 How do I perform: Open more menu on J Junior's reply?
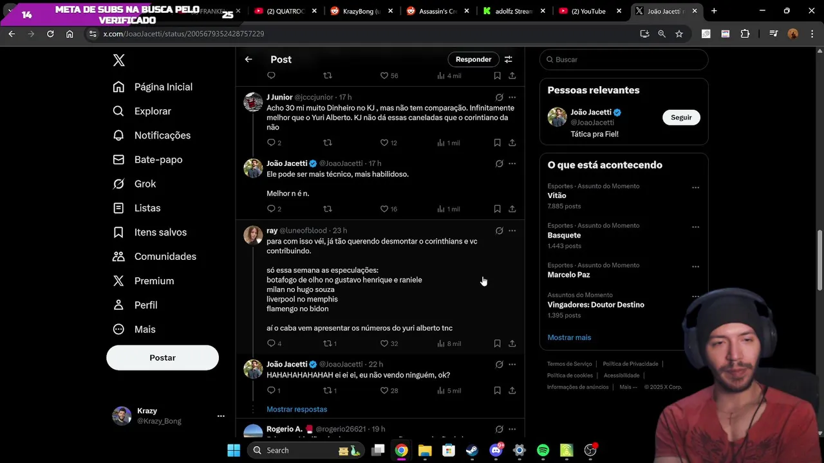512,97
